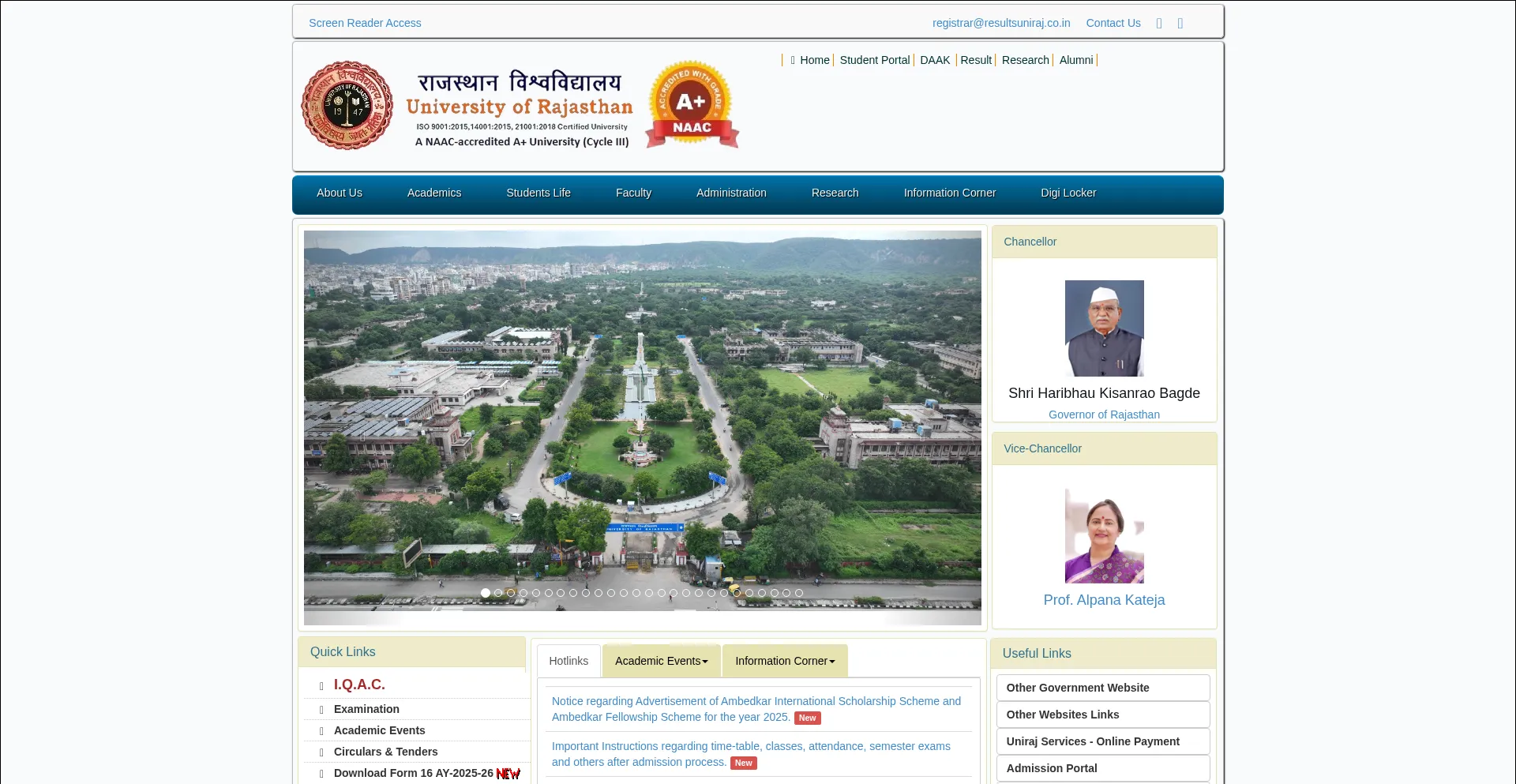Open the Result link
The width and height of the screenshot is (1516, 784).
976,60
